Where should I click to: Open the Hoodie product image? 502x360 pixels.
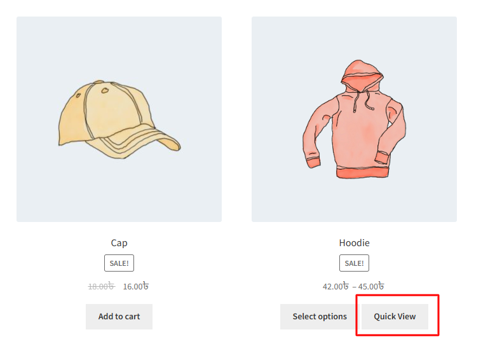354,119
